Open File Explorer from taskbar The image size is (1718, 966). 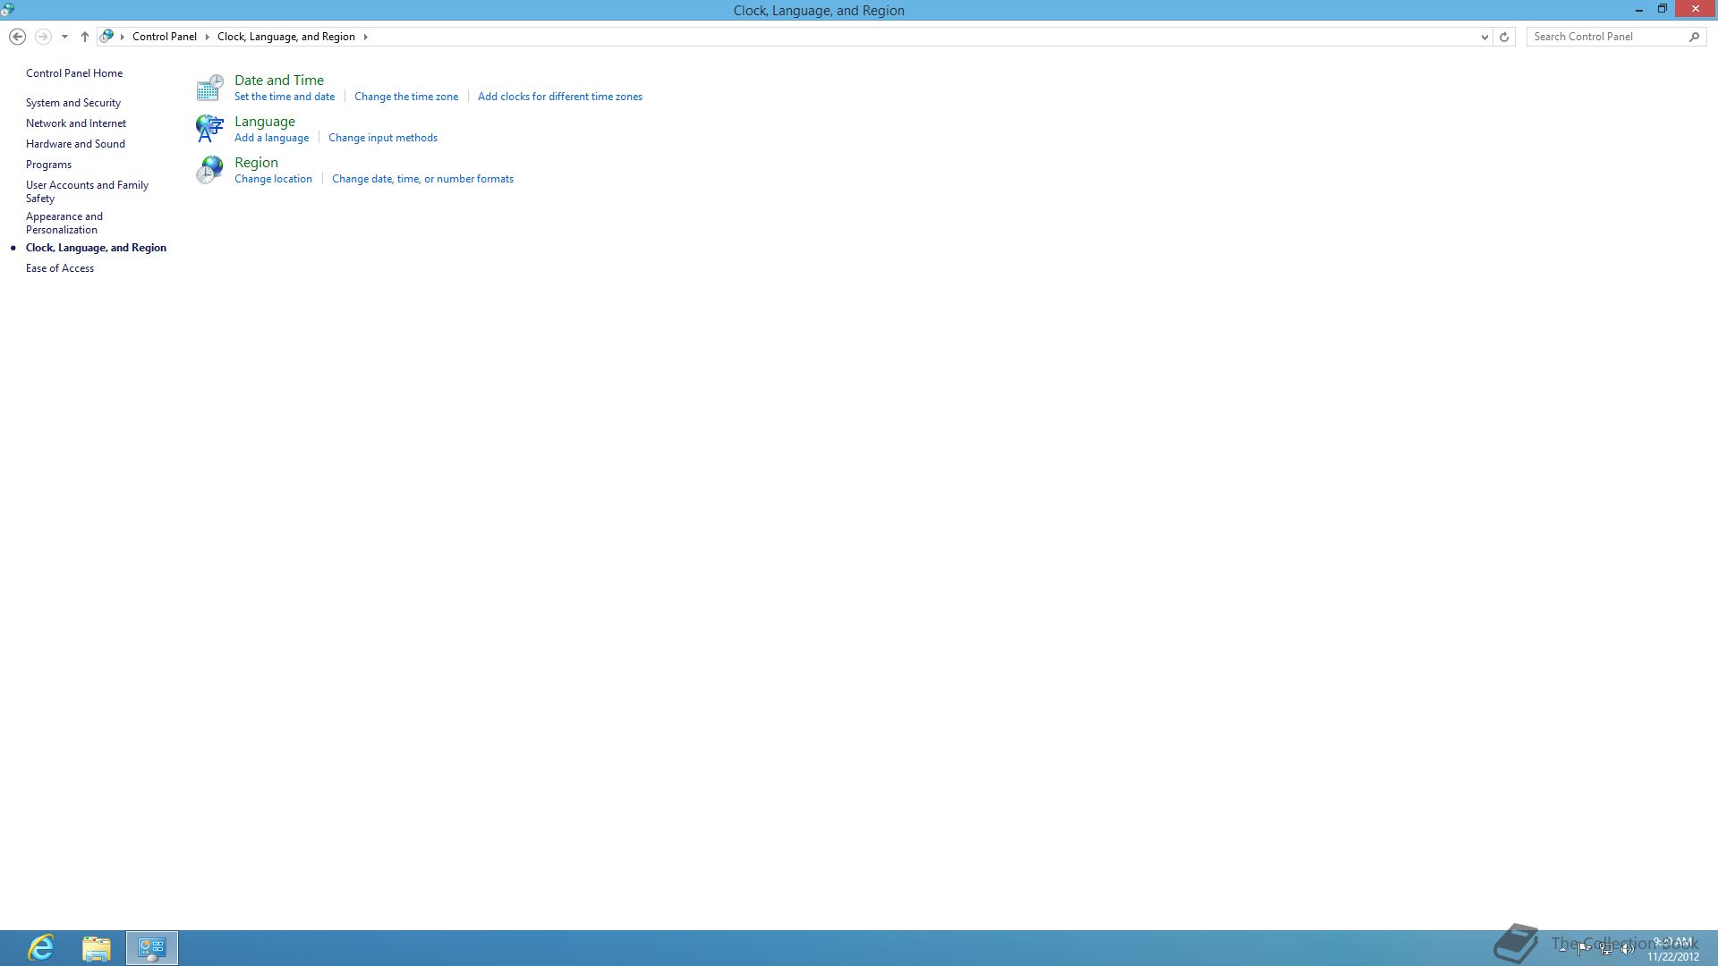tap(97, 947)
